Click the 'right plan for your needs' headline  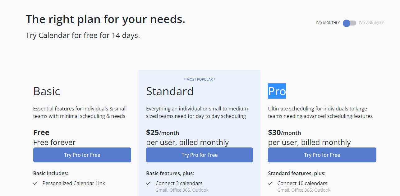105,19
